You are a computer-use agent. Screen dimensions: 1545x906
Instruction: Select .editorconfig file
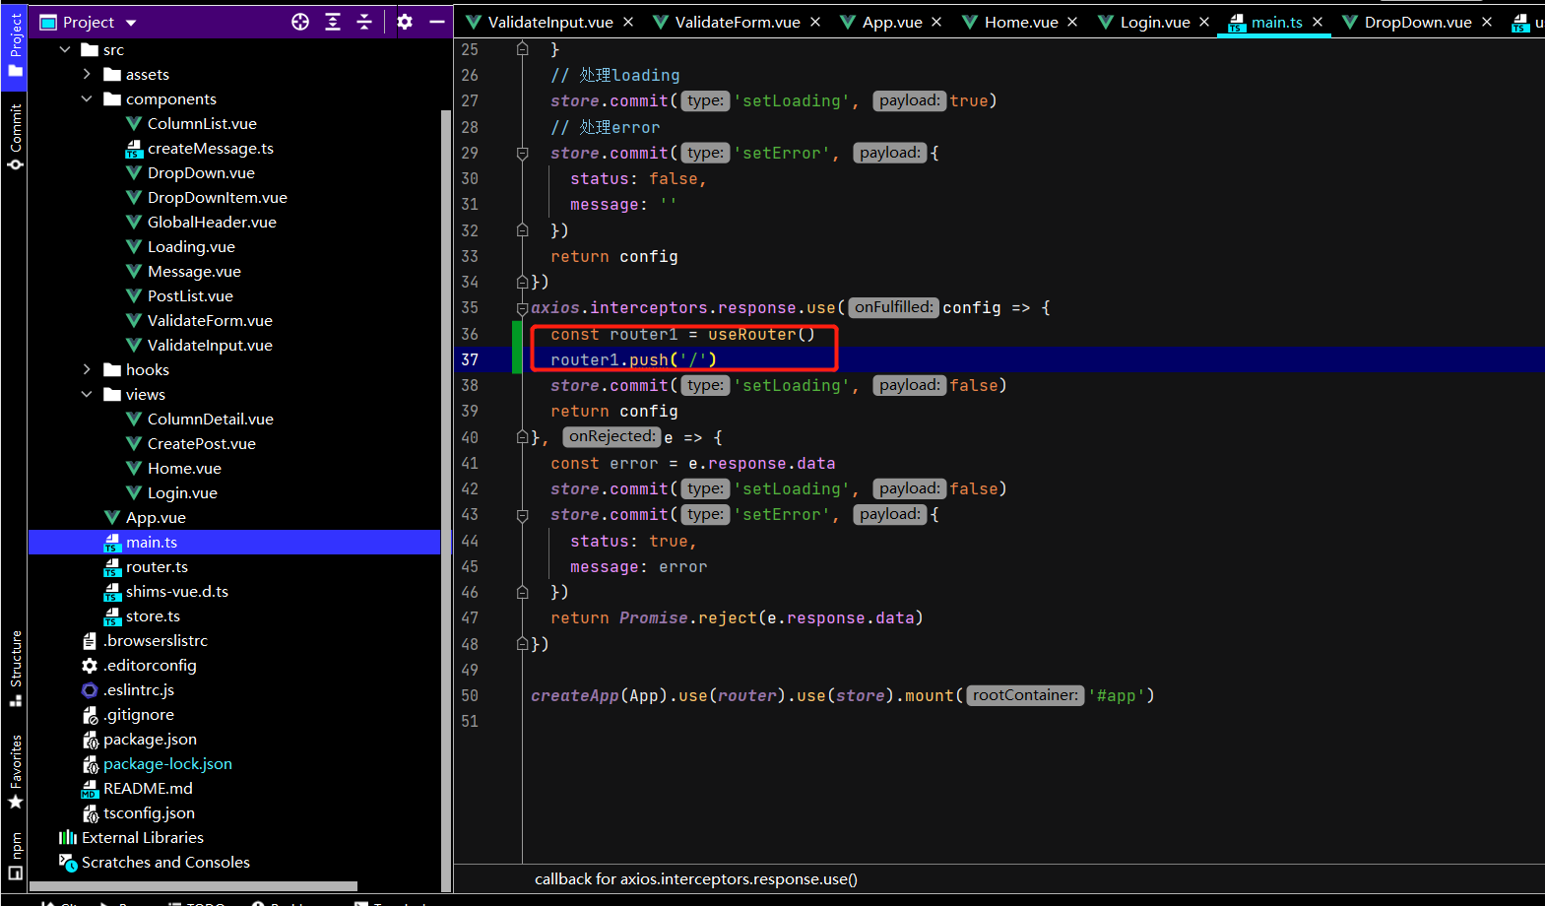150,665
